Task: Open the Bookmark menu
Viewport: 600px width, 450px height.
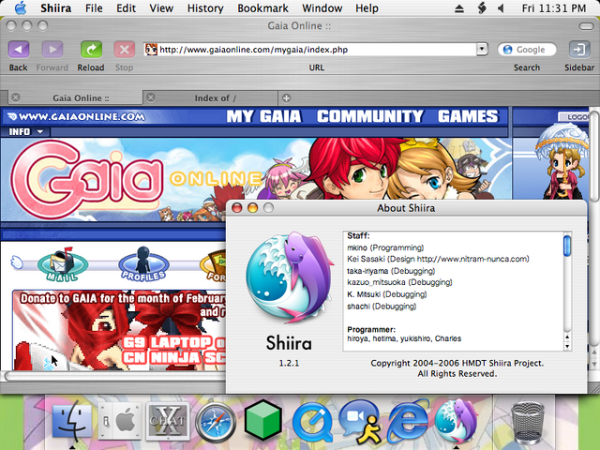Action: tap(262, 8)
